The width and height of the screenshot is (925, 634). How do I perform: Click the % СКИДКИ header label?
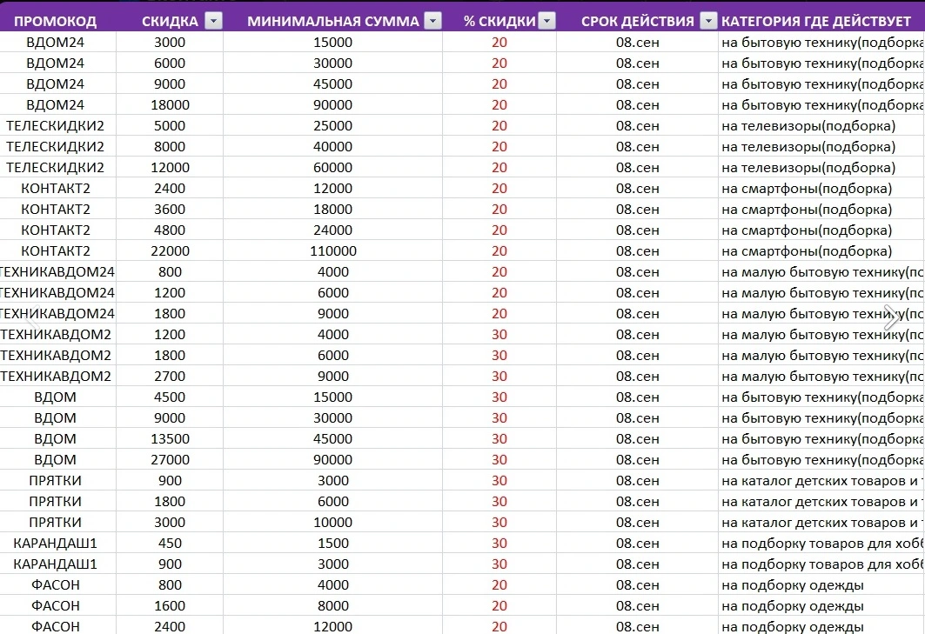pos(499,21)
